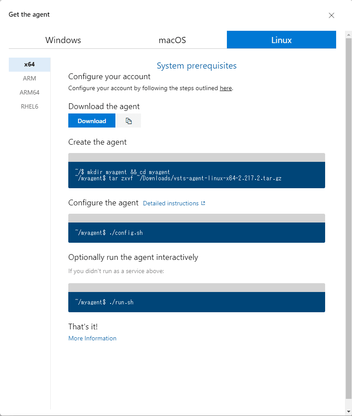
Task: Click the 'That's it!' text
Action: [83, 327]
